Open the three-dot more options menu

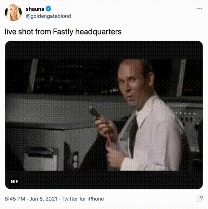(200, 9)
